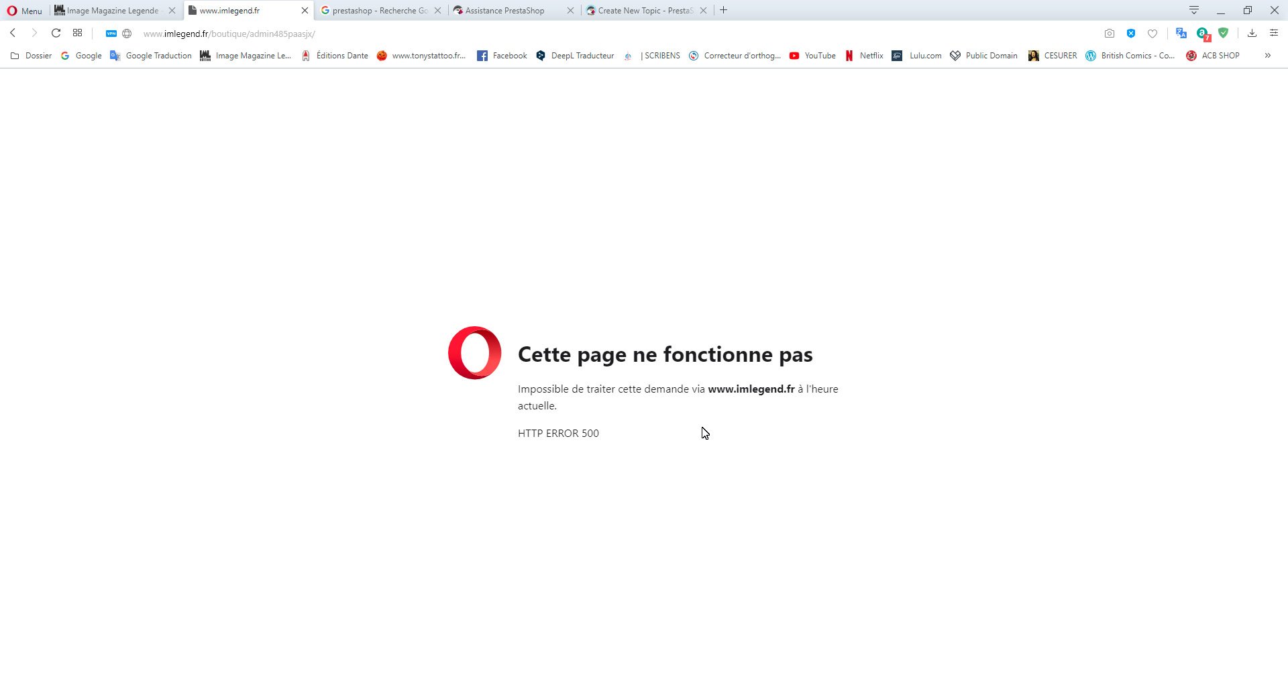This screenshot has width=1288, height=698.
Task: Close the www.imlegend.fr tab
Action: pos(305,11)
